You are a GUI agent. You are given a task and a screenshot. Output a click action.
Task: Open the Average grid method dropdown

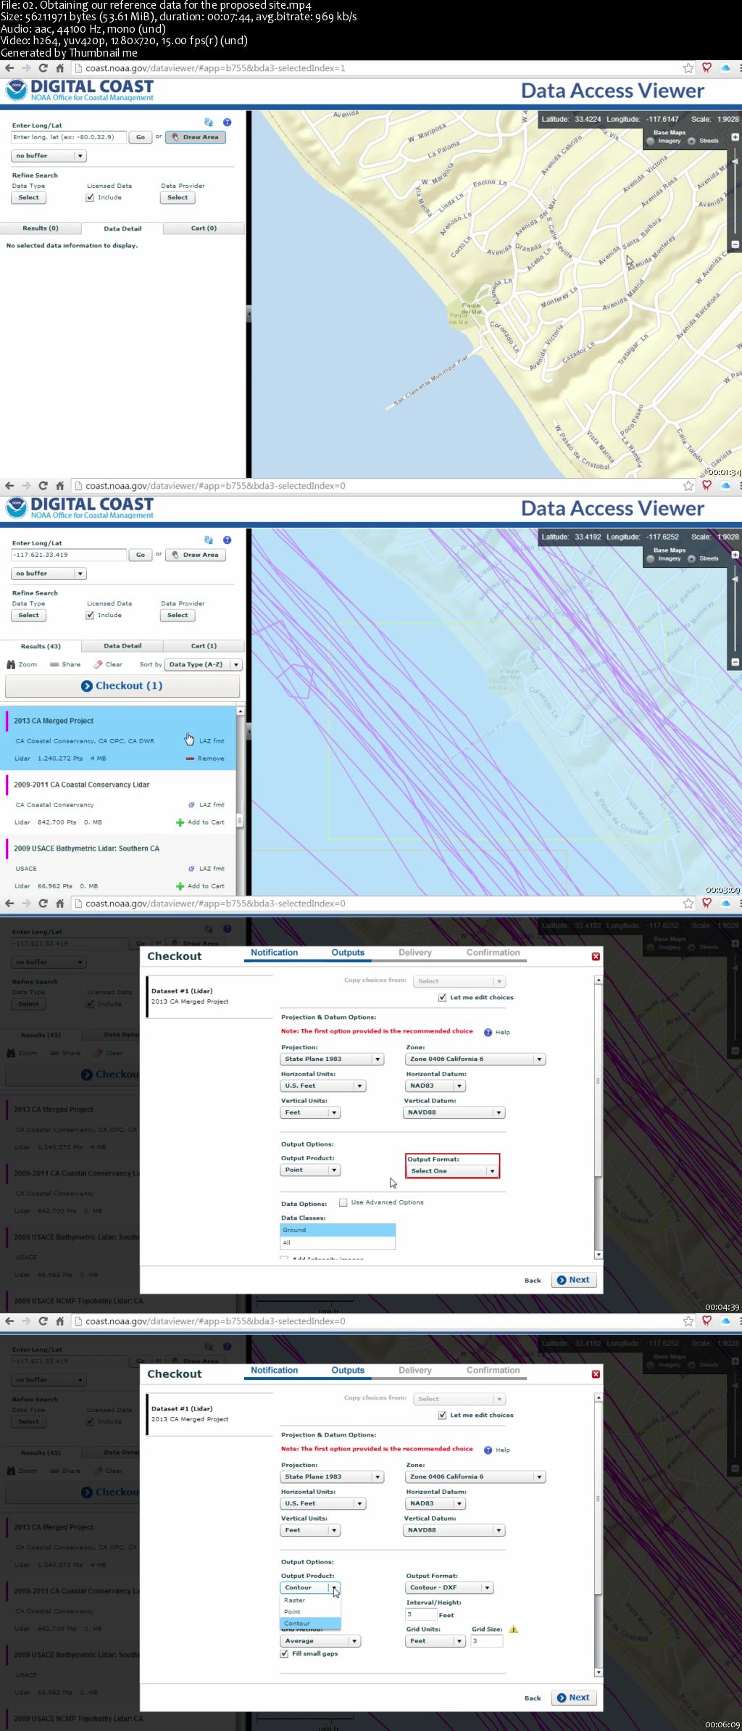click(x=320, y=1641)
